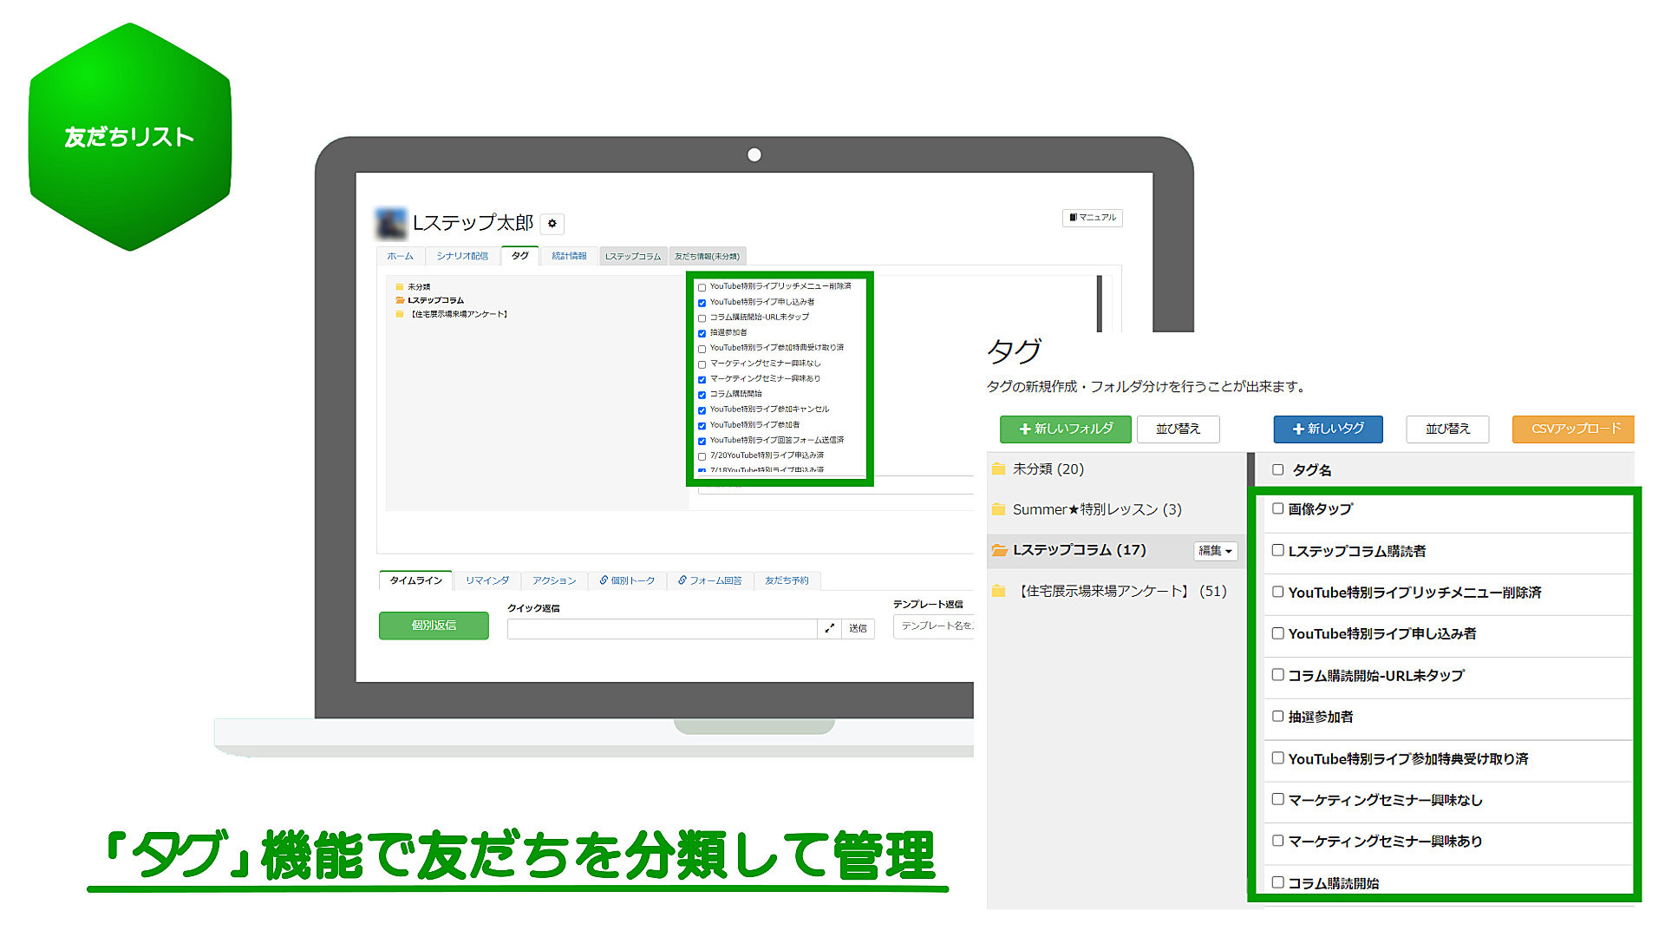Click the expand arrows icon in quick reply
Viewport: 1665px width, 937px height.
829,628
